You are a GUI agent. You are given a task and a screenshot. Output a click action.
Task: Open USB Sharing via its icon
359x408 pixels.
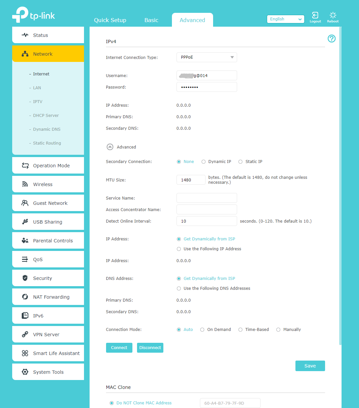(25, 222)
